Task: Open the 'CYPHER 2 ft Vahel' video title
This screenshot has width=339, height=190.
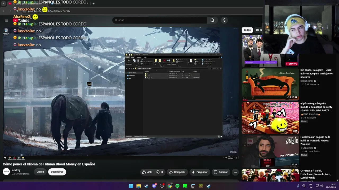Action: [x=315, y=174]
